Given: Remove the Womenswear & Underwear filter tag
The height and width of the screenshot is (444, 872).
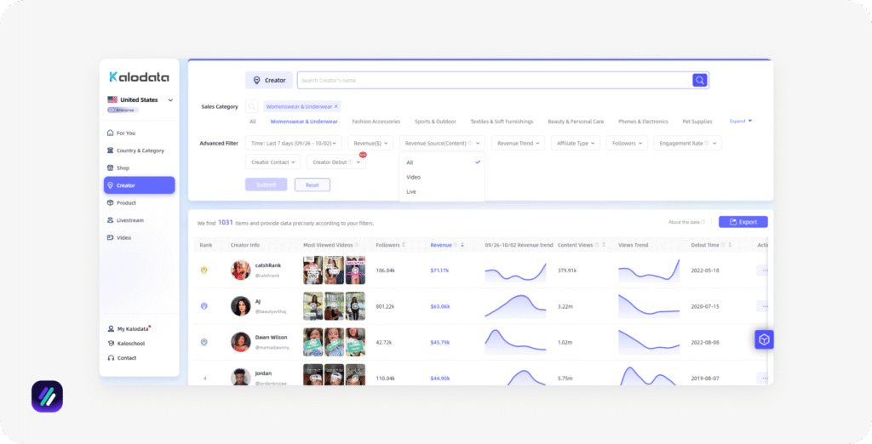Looking at the screenshot, I should tap(336, 106).
